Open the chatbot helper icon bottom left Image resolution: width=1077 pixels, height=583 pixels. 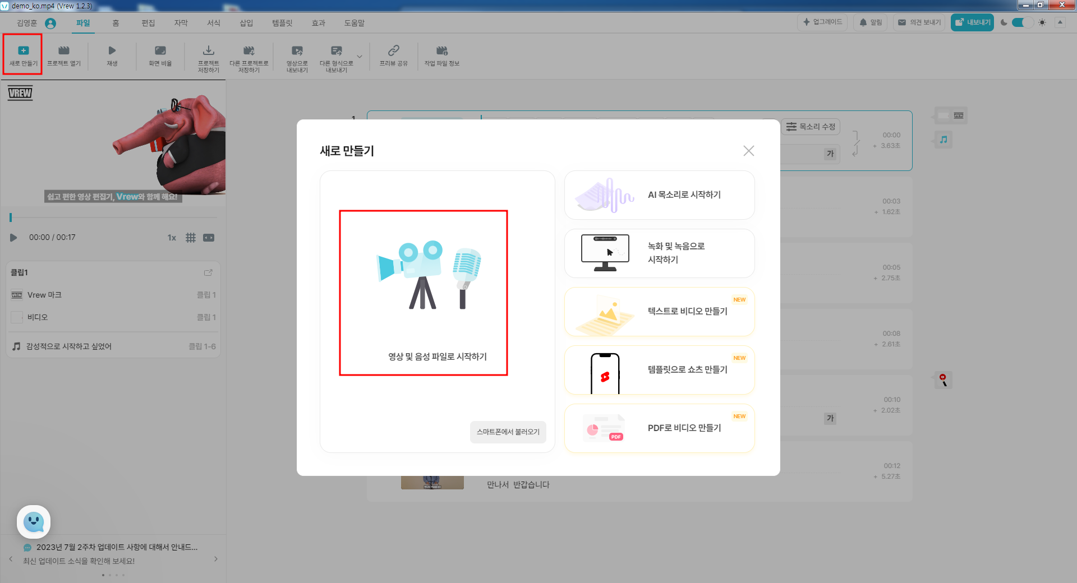point(33,522)
